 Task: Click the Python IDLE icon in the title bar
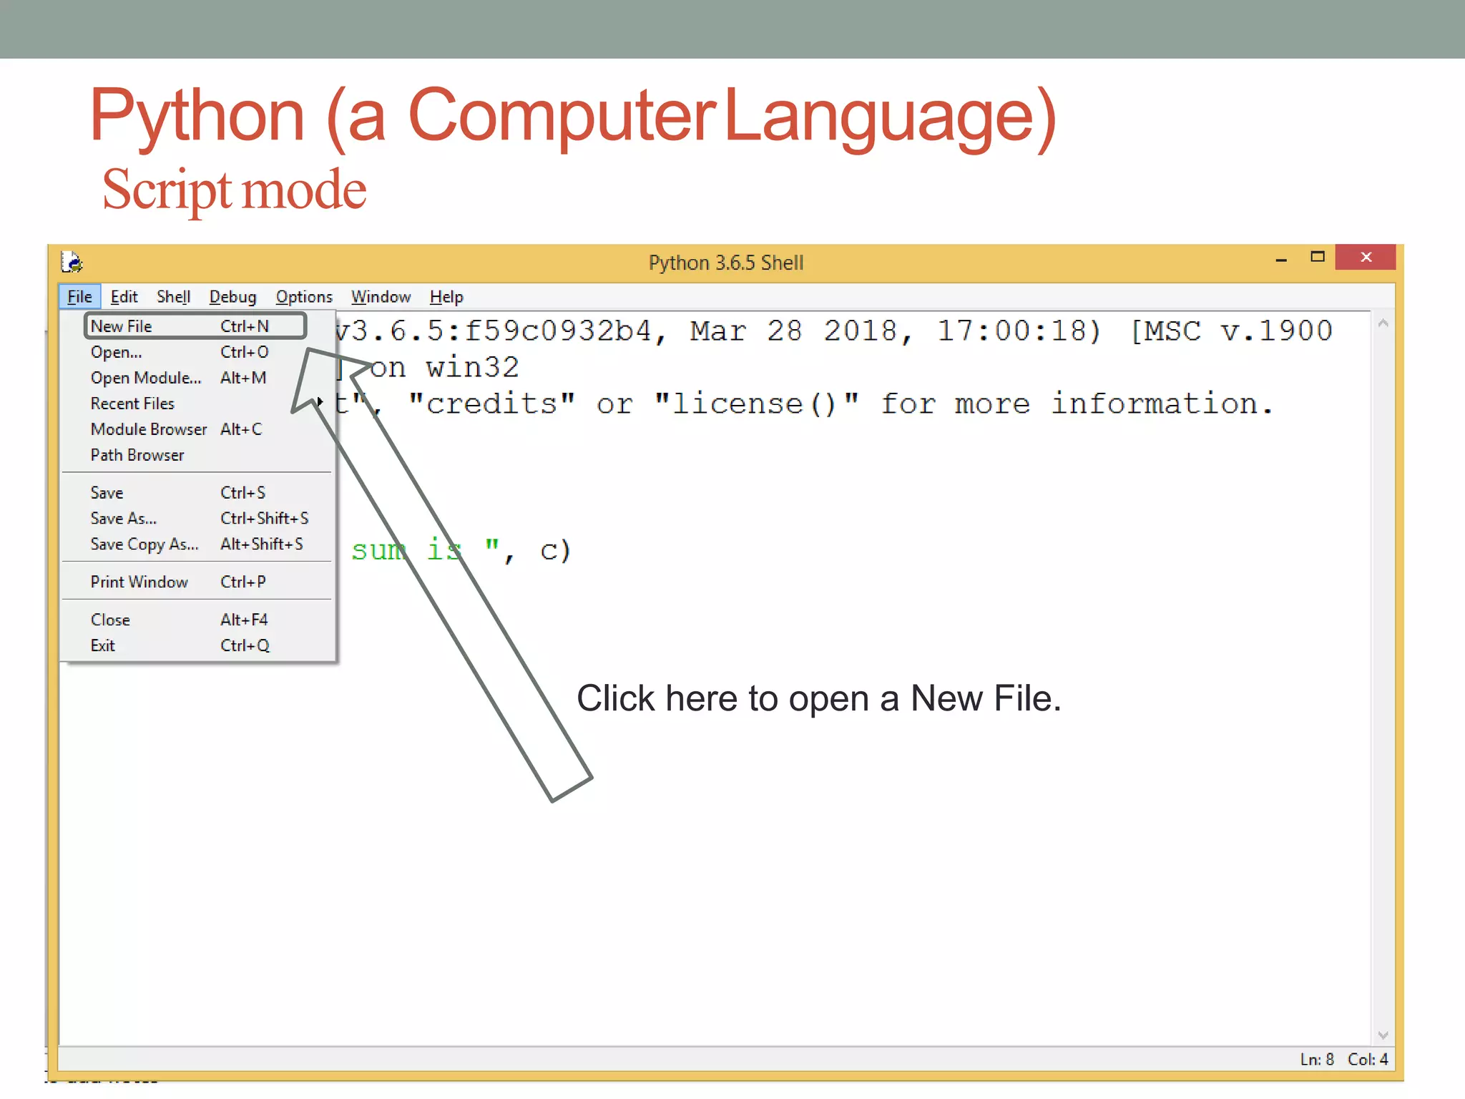pyautogui.click(x=72, y=262)
